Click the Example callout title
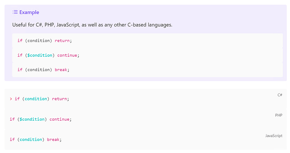This screenshot has width=290, height=153. click(x=29, y=12)
